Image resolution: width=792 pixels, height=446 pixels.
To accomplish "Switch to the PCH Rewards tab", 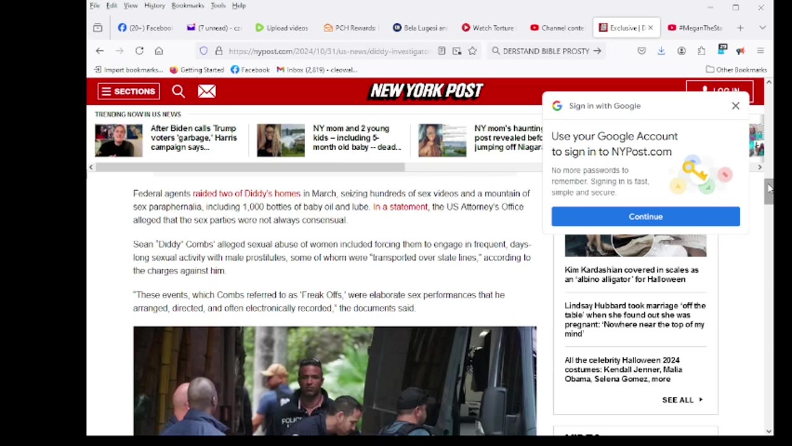I will (350, 28).
